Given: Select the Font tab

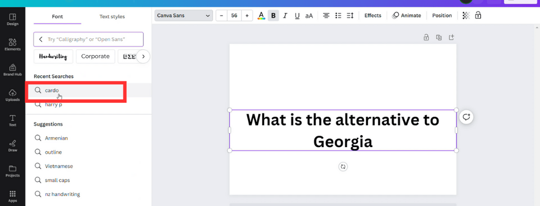Looking at the screenshot, I should (57, 16).
